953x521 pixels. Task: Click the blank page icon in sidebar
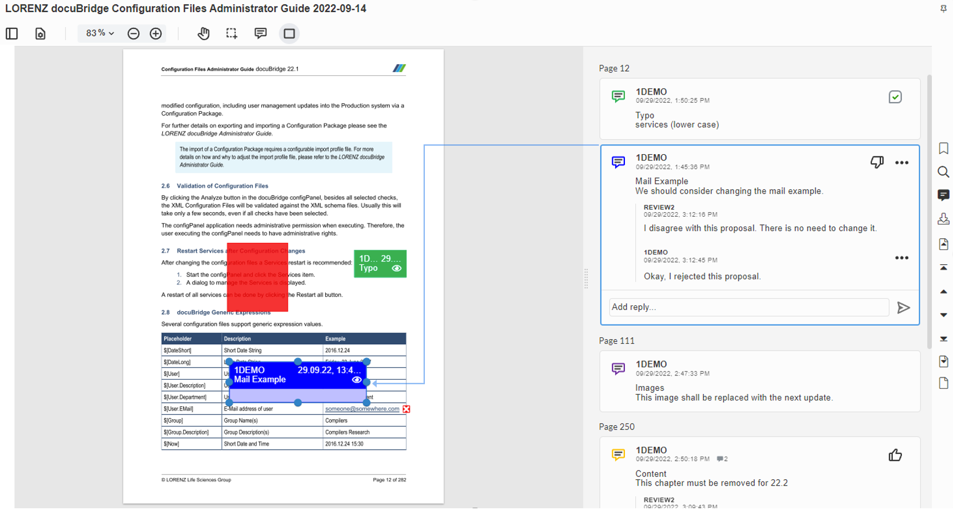pyautogui.click(x=944, y=383)
